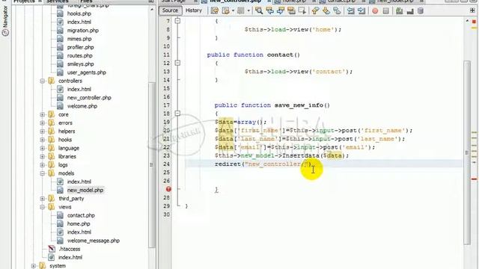Screen dimensions: 479x269
Task: Click the greyed Forward navigation icon
Action: pos(241,10)
